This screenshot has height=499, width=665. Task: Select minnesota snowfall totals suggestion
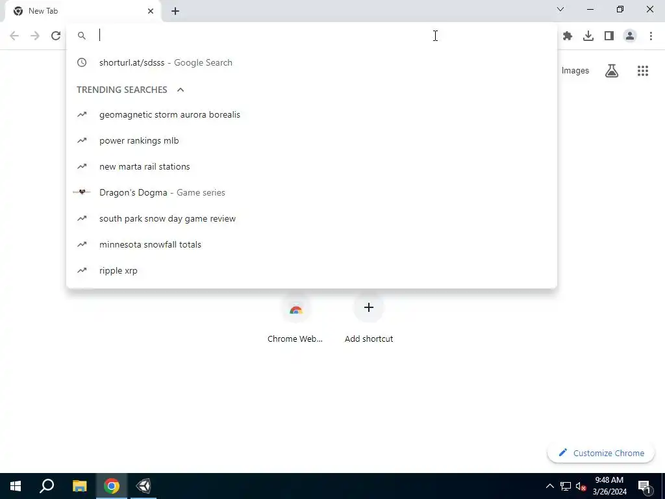(311, 244)
